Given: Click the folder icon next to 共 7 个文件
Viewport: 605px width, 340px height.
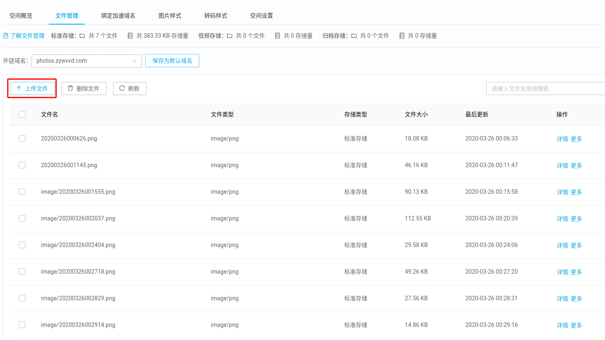Looking at the screenshot, I should (82, 36).
